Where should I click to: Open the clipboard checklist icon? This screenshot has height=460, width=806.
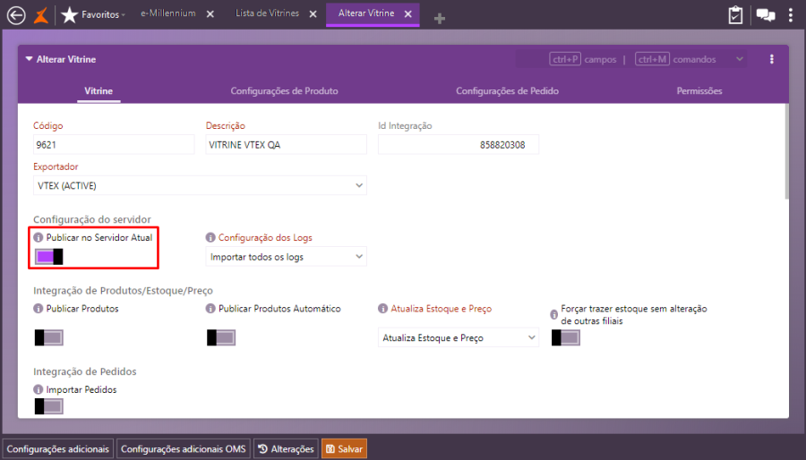point(735,15)
